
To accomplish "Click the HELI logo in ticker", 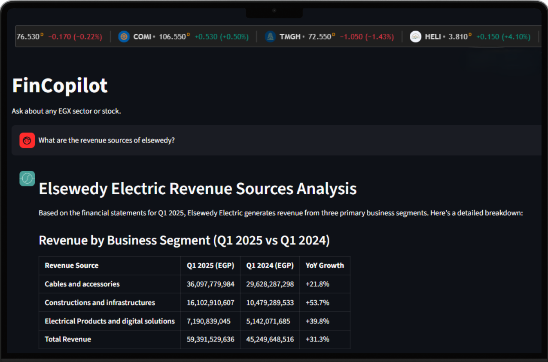I will [415, 37].
